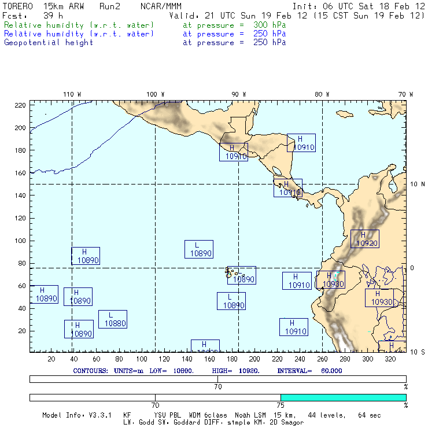
Task: Click the 'WDM 6class' model info text
Action: tap(208, 415)
